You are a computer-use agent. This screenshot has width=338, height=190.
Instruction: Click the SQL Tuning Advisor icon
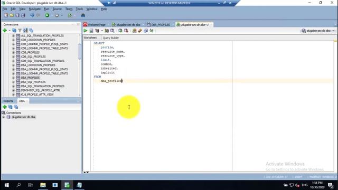[x=112, y=31]
